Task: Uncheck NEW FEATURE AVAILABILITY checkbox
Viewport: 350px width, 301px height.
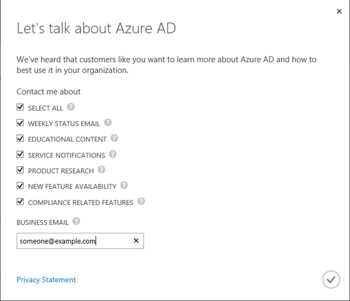Action: tap(20, 186)
